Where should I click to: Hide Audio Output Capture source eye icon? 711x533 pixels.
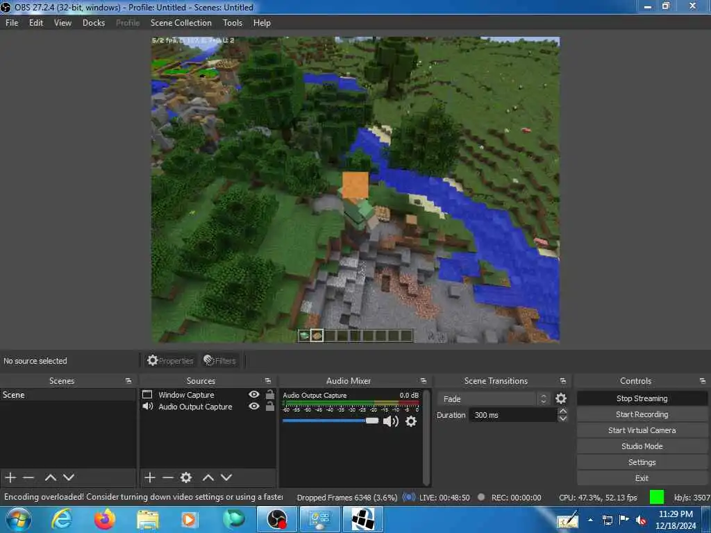[254, 406]
